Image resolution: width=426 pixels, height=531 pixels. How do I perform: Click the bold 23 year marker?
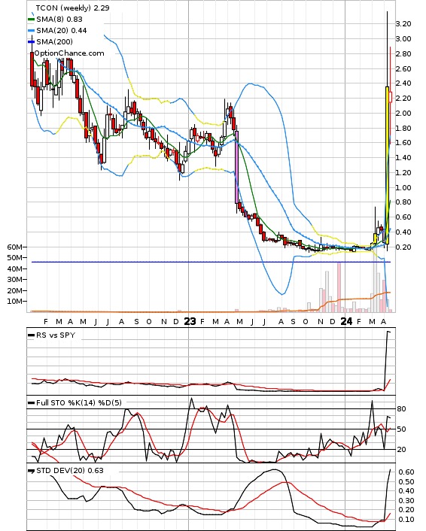point(190,321)
